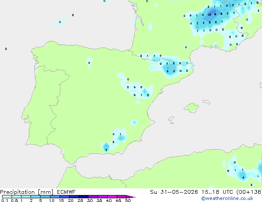
Task: Click the 30–35 mm purple swatch
Action: pyautogui.click(x=93, y=197)
